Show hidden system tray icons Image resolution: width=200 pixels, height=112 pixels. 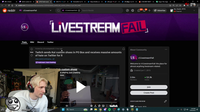pyautogui.click(x=178, y=110)
